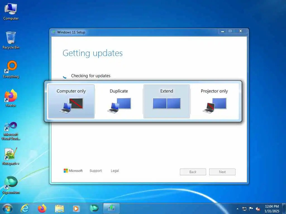Open the Computer desktop icon

pyautogui.click(x=11, y=12)
